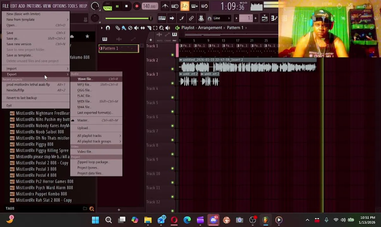Select Pattern 1 in the picker panel
Viewport: 381px width, 227px height.
pyautogui.click(x=119, y=48)
